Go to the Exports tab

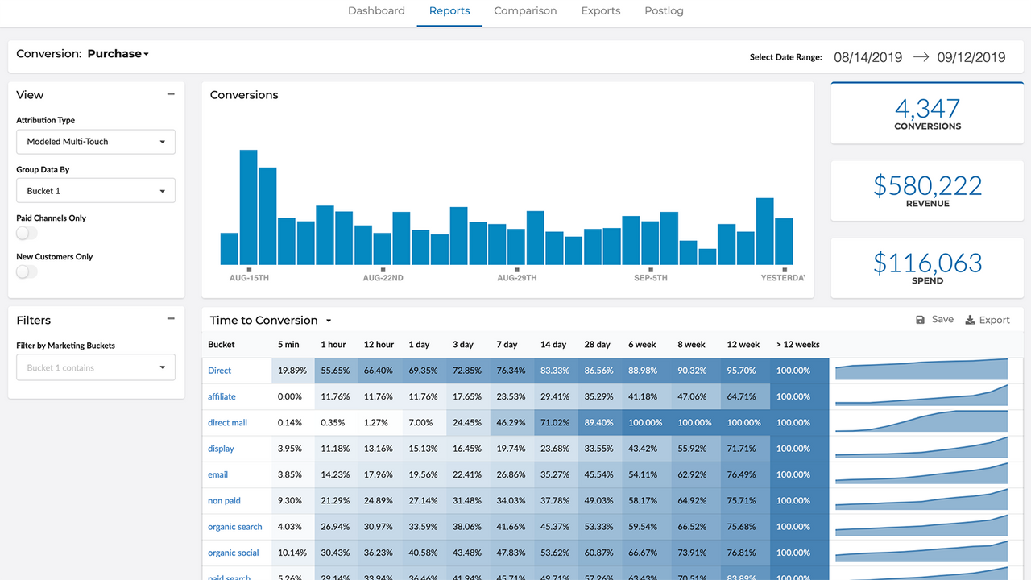600,10
